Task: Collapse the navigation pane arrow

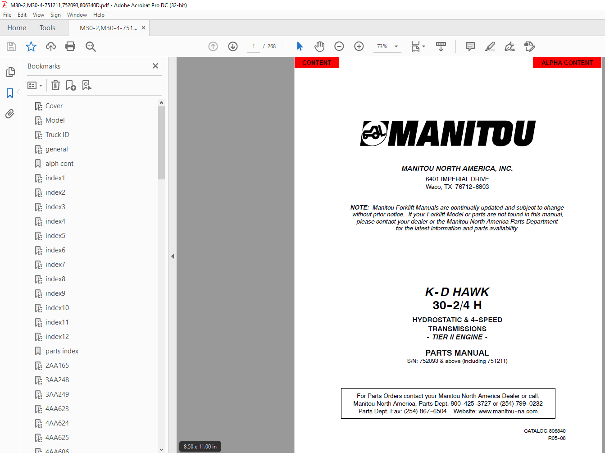Action: [x=173, y=256]
